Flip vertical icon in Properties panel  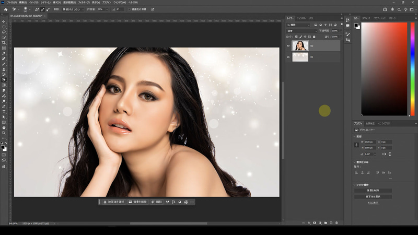[x=390, y=154]
